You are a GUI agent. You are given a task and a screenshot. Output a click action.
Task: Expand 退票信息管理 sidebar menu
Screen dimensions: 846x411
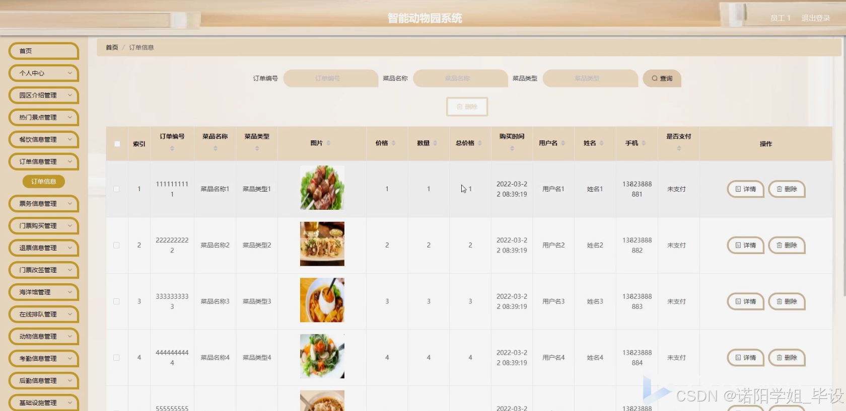(44, 248)
